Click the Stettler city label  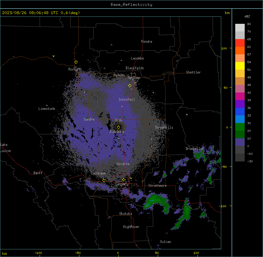193,72
